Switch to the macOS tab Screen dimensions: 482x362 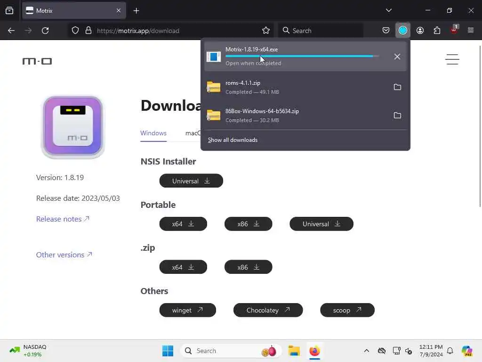point(193,133)
